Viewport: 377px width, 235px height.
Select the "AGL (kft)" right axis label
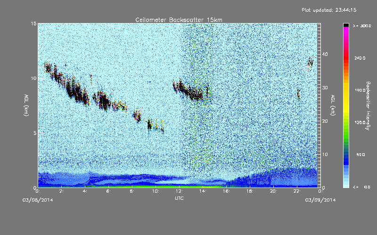[333, 105]
